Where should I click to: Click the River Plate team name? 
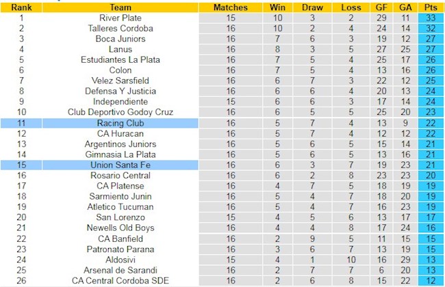coord(120,18)
